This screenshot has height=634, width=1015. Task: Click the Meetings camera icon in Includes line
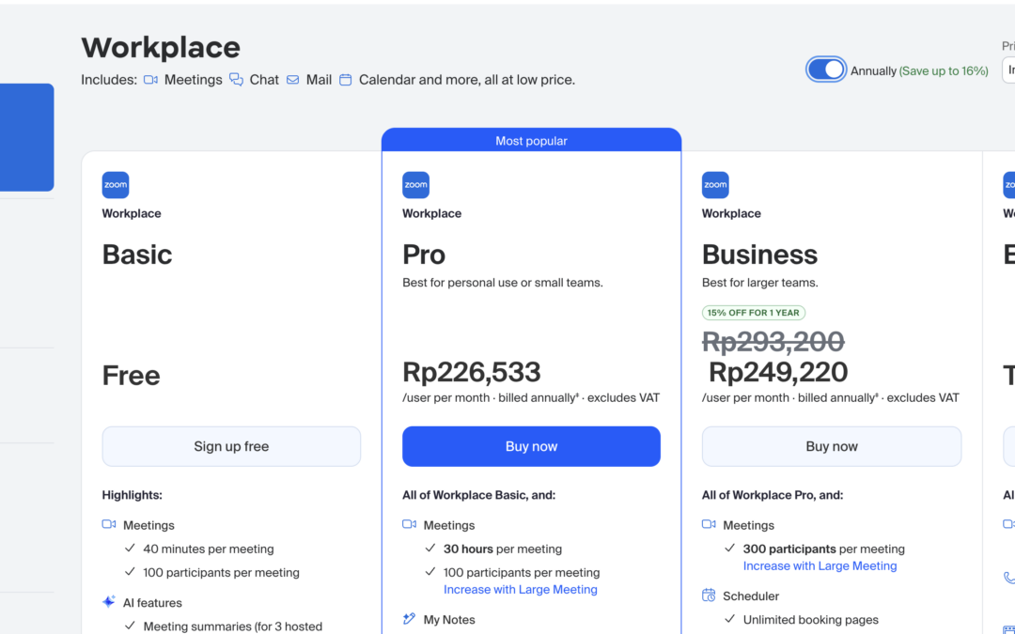150,80
